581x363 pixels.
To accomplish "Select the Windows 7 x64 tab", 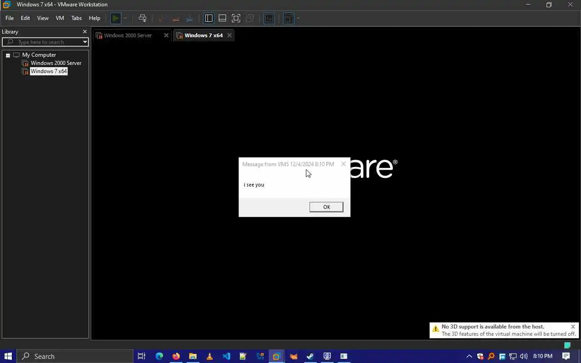I will [203, 35].
